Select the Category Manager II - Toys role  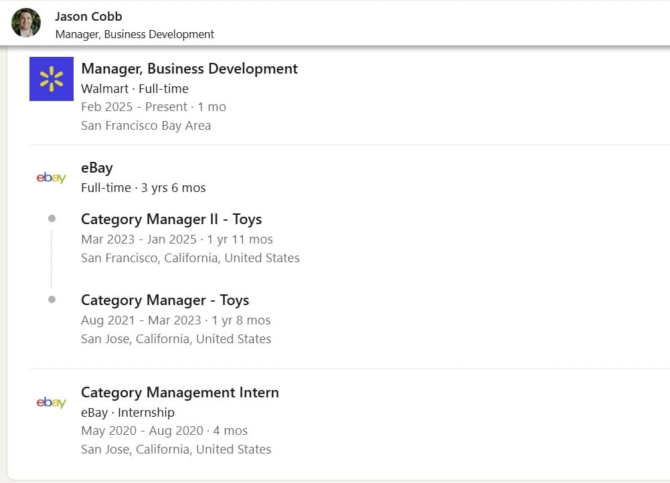click(171, 219)
